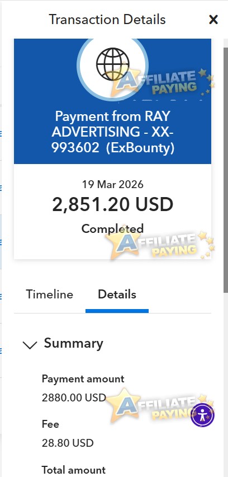Click the vertical scrollbar thumb
The height and width of the screenshot is (477, 228).
(226, 170)
